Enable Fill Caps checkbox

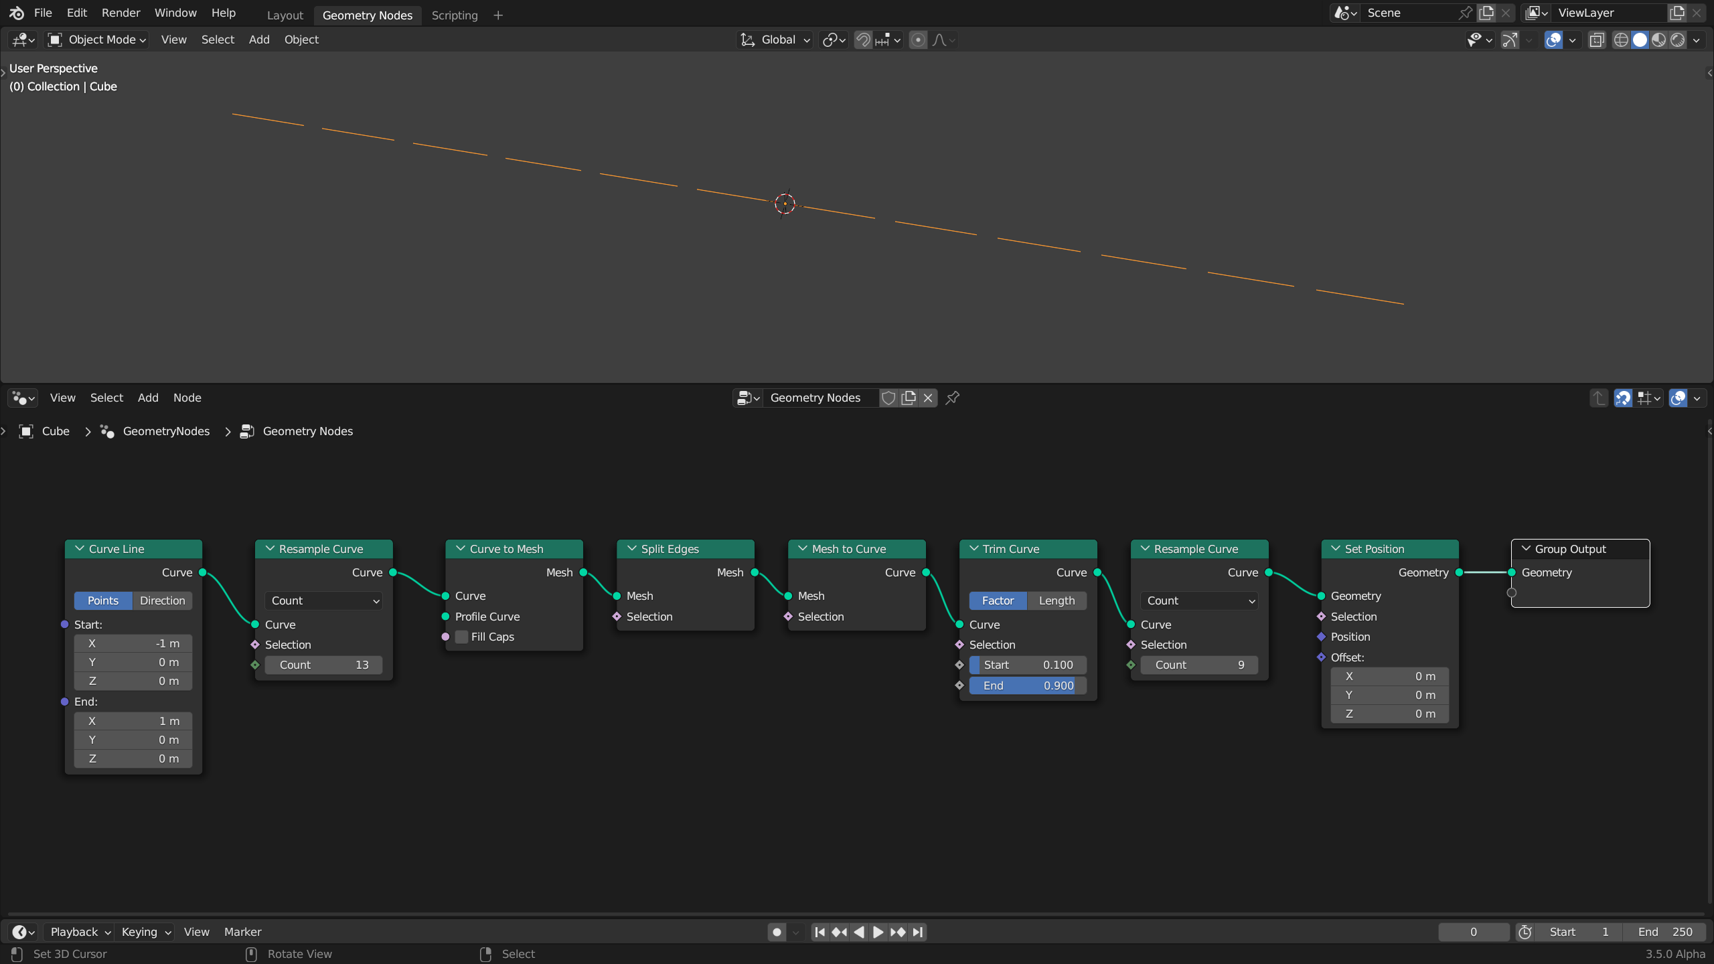462,637
